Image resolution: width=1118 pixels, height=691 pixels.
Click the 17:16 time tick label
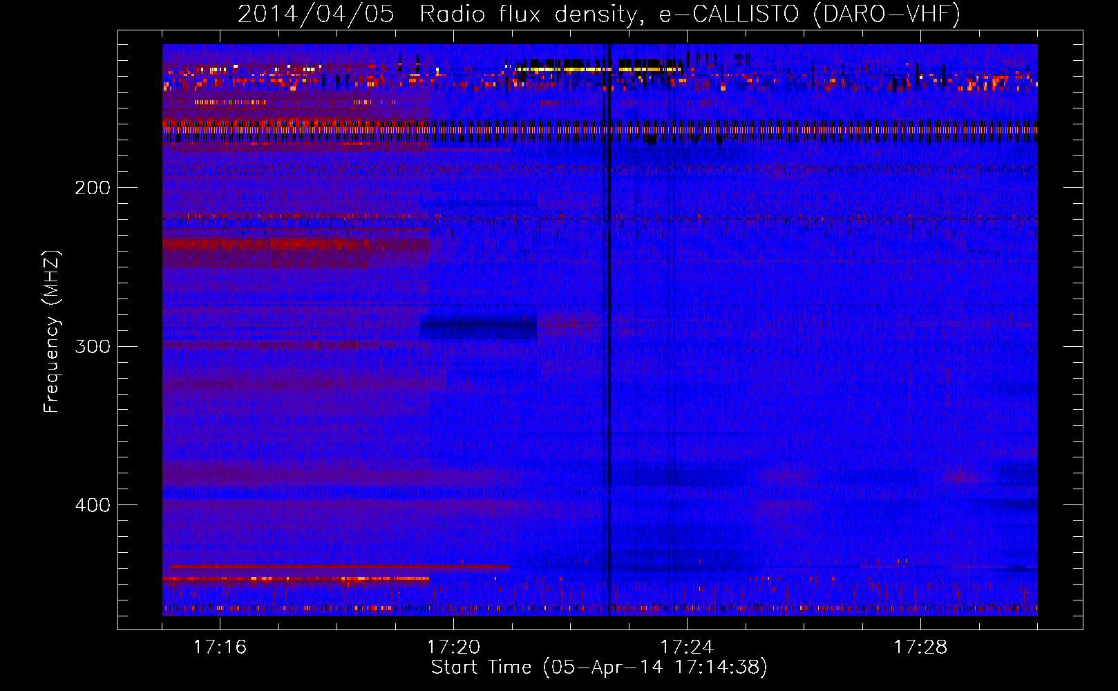point(220,647)
